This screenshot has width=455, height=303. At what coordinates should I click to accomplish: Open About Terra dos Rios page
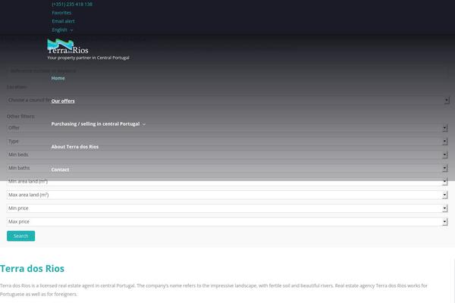[x=75, y=147]
